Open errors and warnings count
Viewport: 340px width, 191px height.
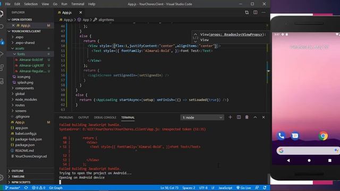click(38, 188)
